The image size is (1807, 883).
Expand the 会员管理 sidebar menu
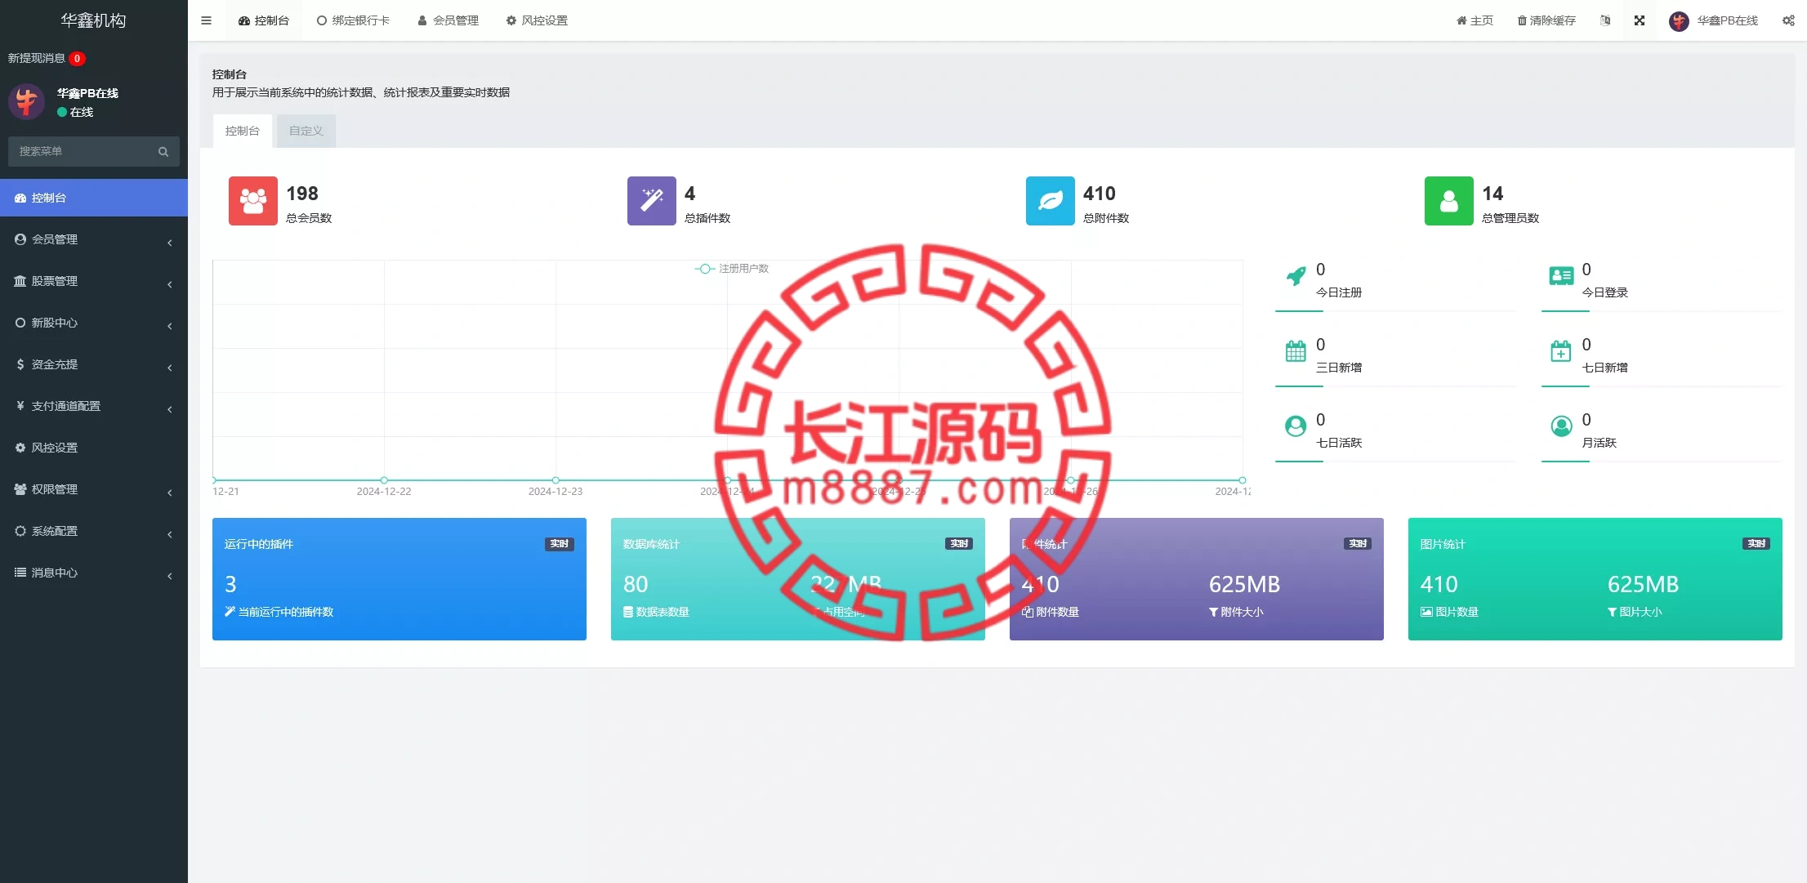(x=94, y=239)
